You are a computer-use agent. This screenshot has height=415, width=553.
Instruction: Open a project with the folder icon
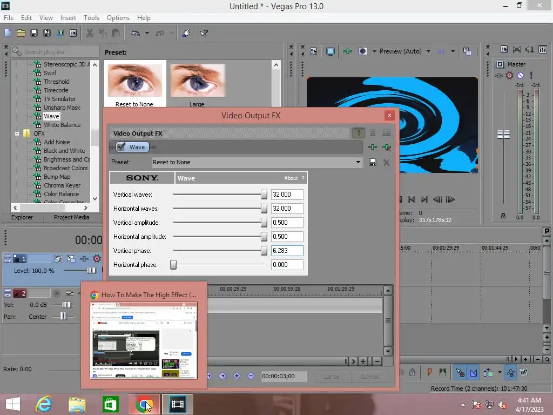21,33
